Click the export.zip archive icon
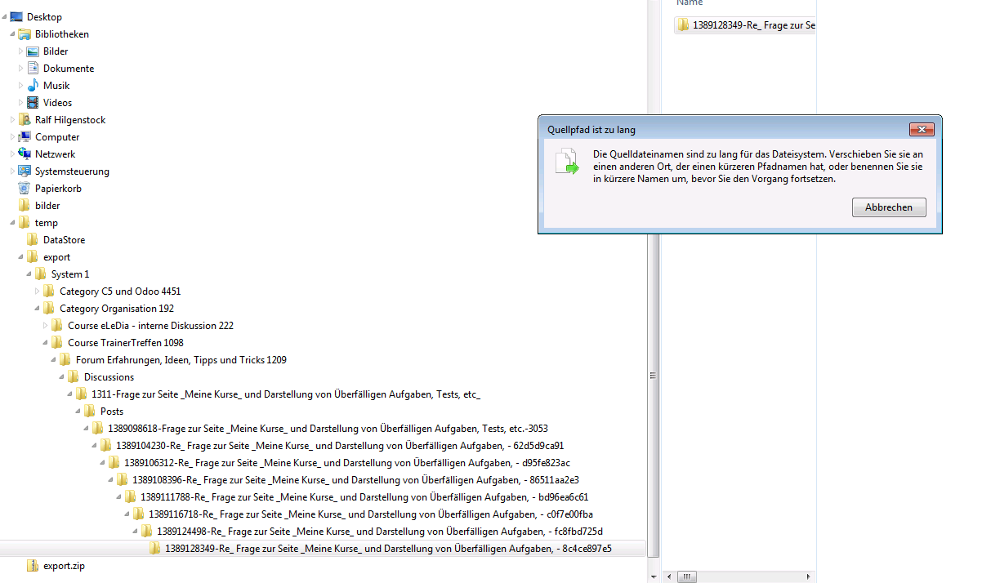Viewport: 991px width, 583px height. (33, 566)
